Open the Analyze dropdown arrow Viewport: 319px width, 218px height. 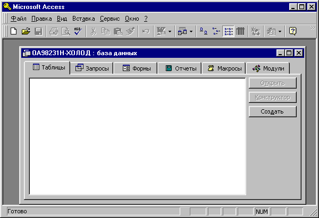[x=191, y=31]
